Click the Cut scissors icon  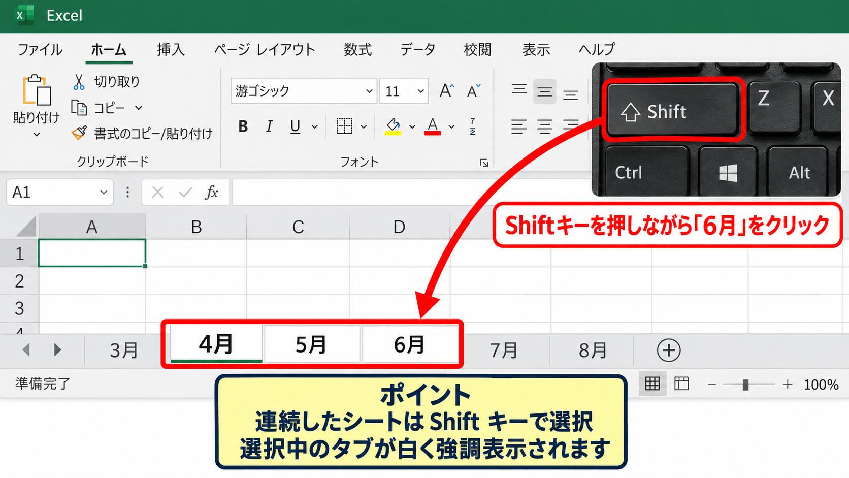pyautogui.click(x=78, y=82)
